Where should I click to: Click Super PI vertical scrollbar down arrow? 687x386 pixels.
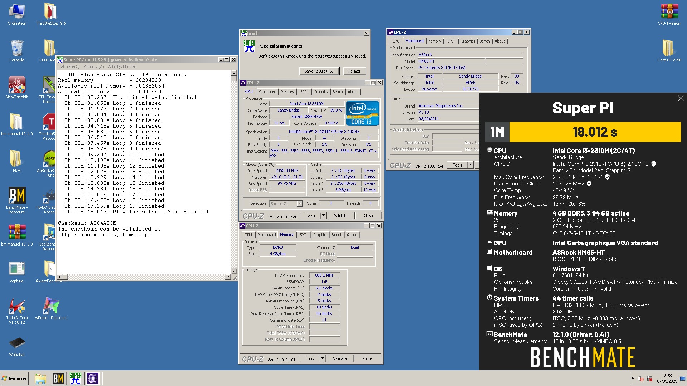[x=234, y=271]
